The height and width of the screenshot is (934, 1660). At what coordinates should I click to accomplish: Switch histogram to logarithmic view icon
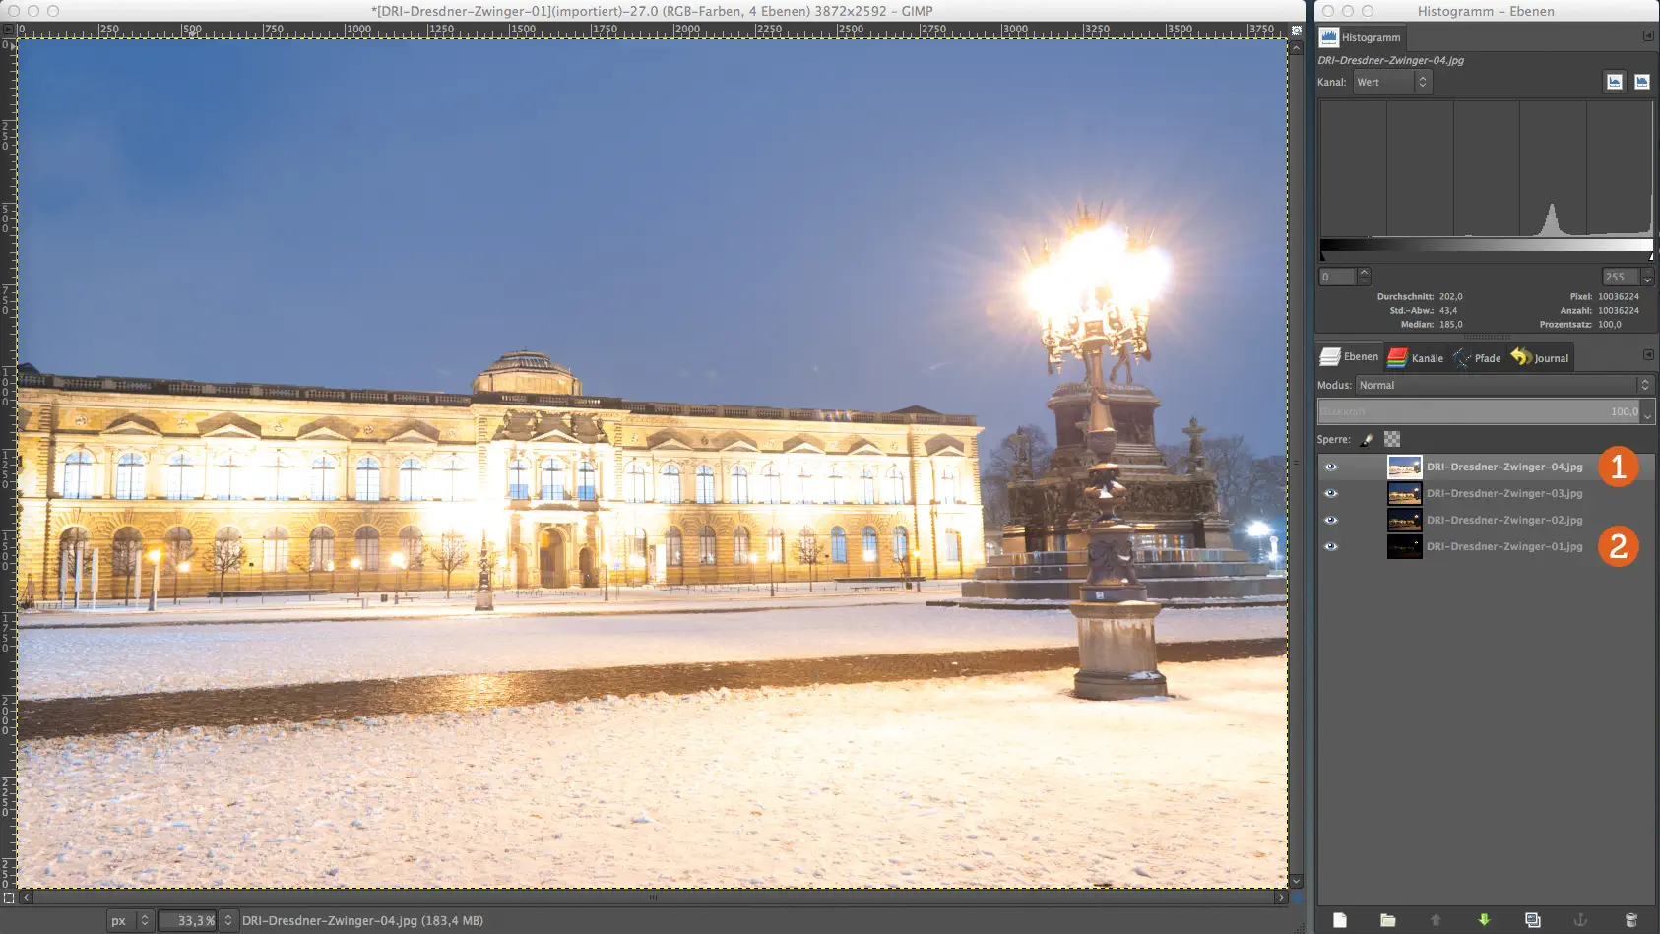[x=1642, y=82]
